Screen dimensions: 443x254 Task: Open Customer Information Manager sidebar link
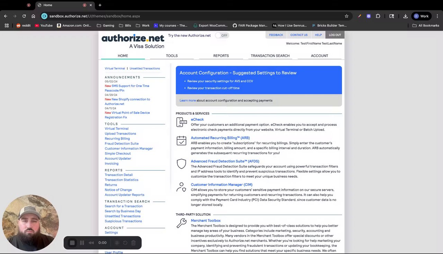(129, 149)
